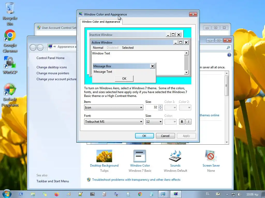Click the Inactive Window title in preview
This screenshot has width=265, height=198.
click(x=101, y=35)
